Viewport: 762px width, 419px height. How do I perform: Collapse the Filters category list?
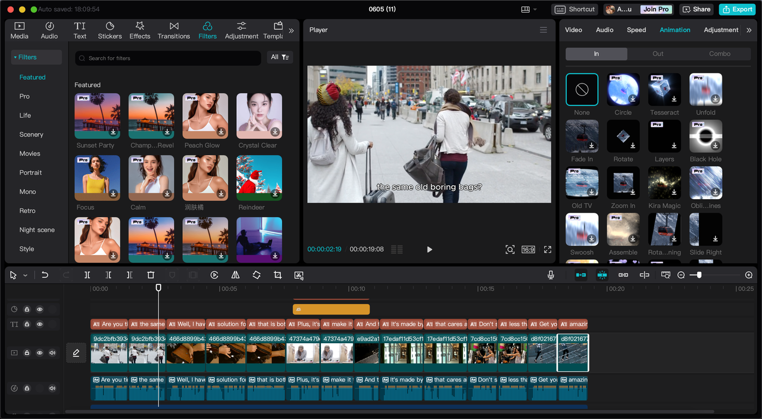click(36, 57)
